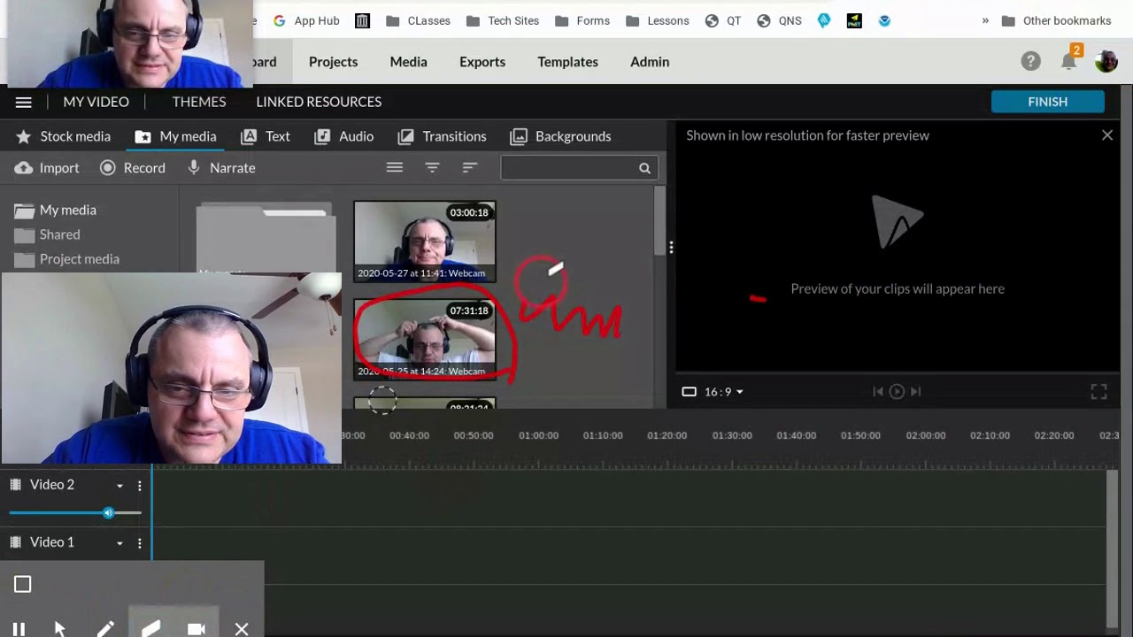Open Video 2 track options menu
This screenshot has height=637, width=1133.
coord(139,485)
